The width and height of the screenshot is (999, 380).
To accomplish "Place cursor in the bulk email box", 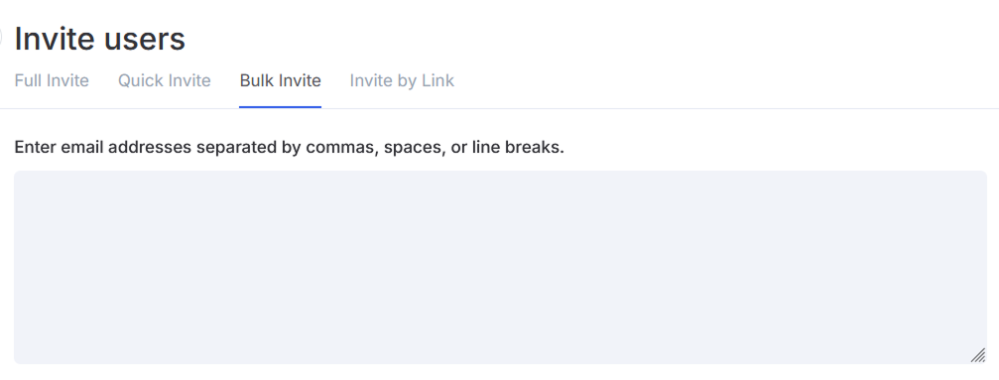I will pyautogui.click(x=500, y=267).
